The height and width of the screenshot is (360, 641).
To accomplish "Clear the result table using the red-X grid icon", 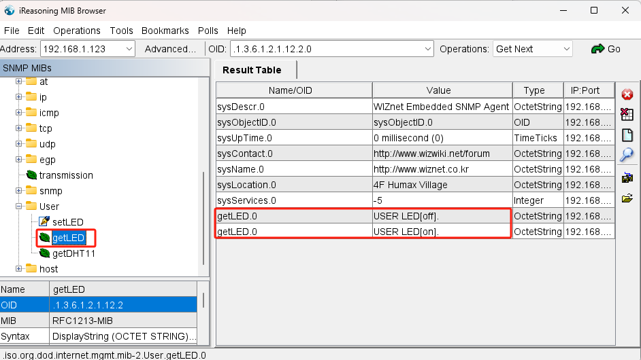I will 627,115.
